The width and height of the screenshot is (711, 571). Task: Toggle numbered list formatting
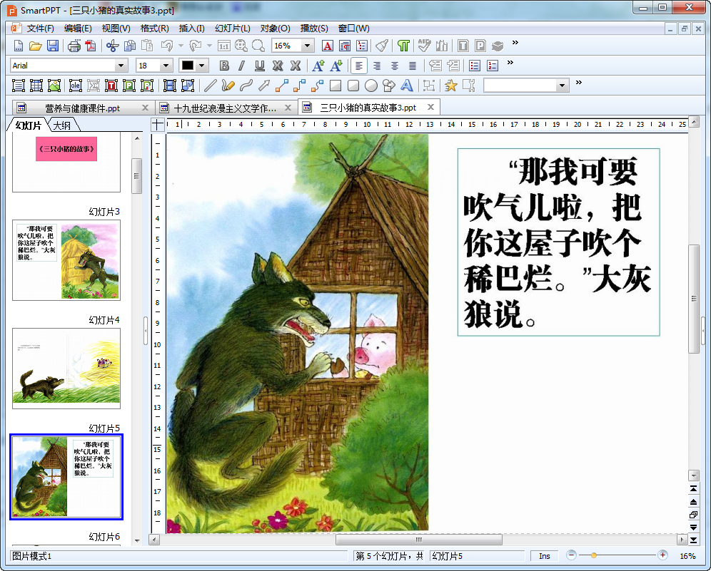pyautogui.click(x=493, y=66)
